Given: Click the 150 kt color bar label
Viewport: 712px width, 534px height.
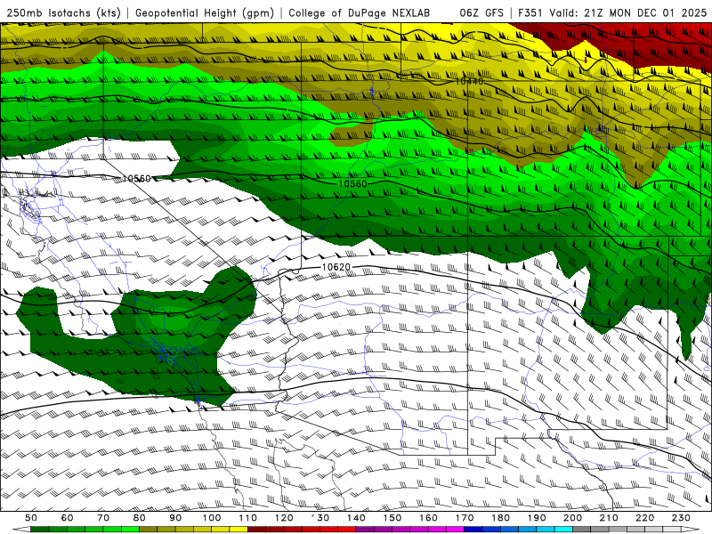Looking at the screenshot, I should (x=392, y=518).
